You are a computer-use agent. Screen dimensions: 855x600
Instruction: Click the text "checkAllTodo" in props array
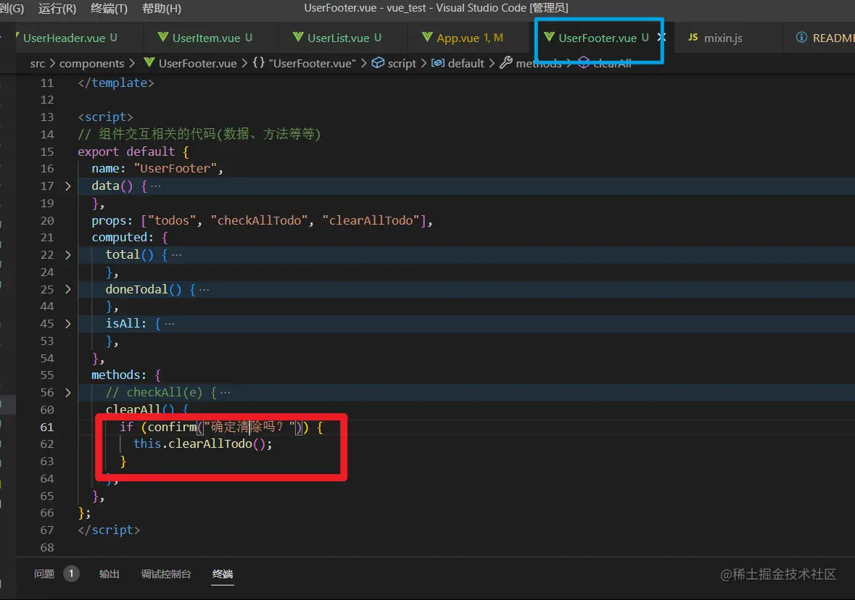260,220
